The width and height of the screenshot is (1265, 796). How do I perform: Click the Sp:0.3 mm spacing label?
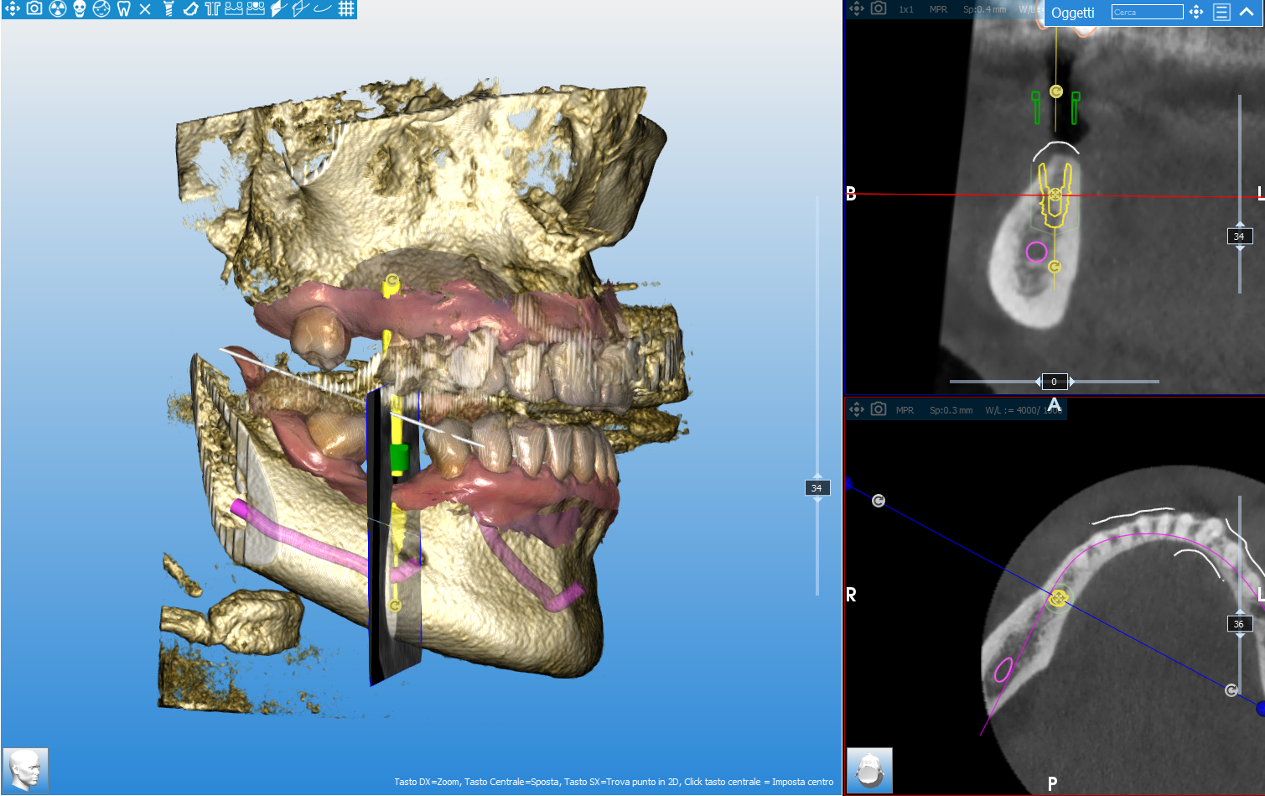click(x=951, y=410)
